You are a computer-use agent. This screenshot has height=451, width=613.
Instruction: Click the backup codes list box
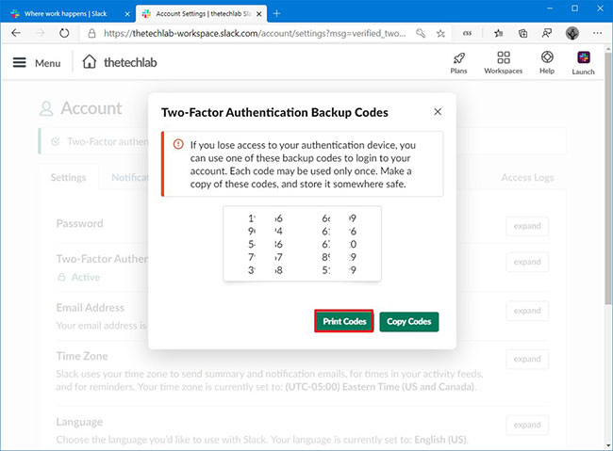pyautogui.click(x=302, y=244)
